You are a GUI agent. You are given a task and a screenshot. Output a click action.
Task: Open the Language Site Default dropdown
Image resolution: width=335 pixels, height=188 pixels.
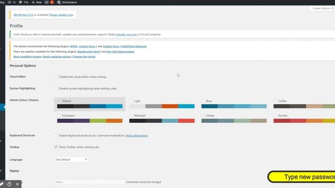tap(71, 159)
